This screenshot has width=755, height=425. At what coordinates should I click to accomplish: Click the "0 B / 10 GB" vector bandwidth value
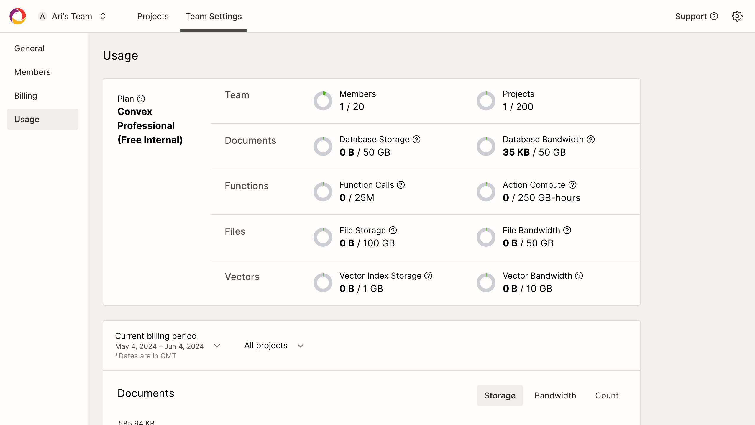click(x=527, y=289)
